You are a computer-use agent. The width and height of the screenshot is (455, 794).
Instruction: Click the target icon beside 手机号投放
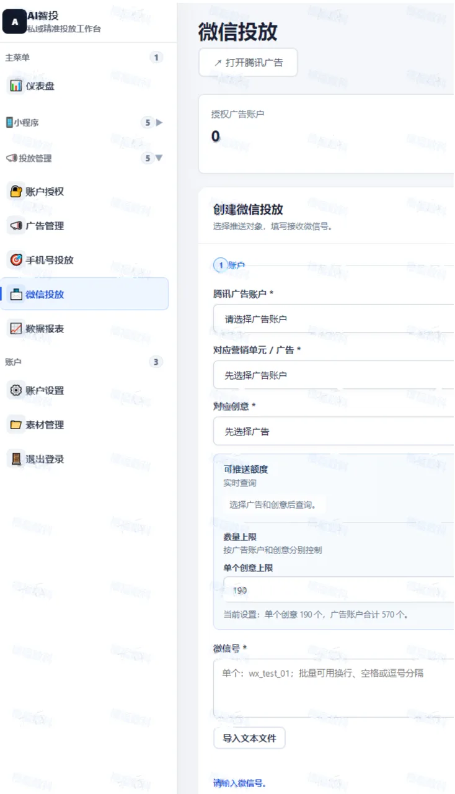coord(16,260)
